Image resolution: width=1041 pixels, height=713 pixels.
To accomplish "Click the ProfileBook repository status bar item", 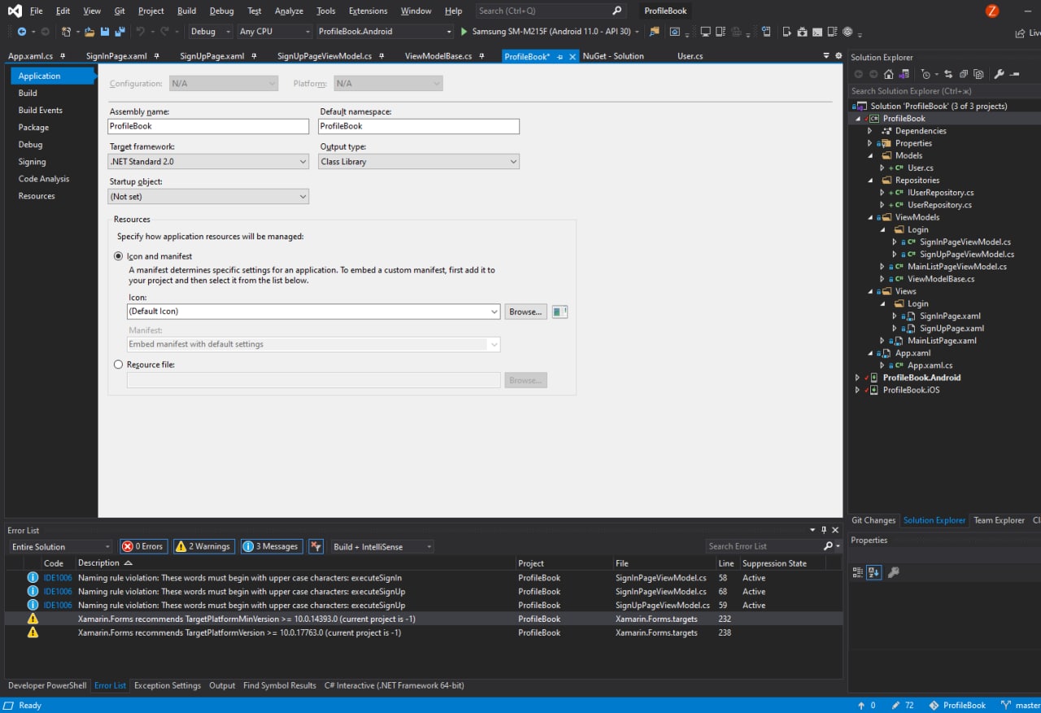I will tap(957, 705).
